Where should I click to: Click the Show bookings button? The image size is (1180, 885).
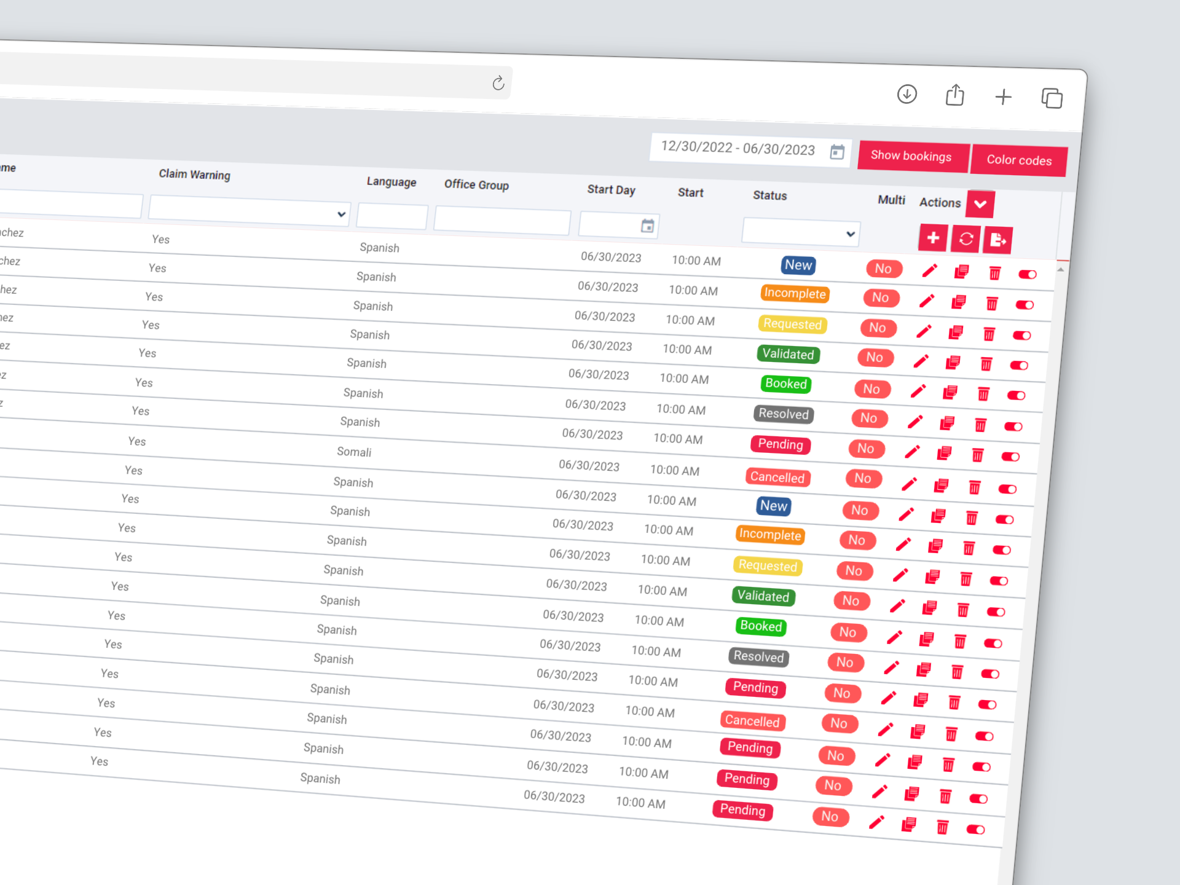click(911, 156)
